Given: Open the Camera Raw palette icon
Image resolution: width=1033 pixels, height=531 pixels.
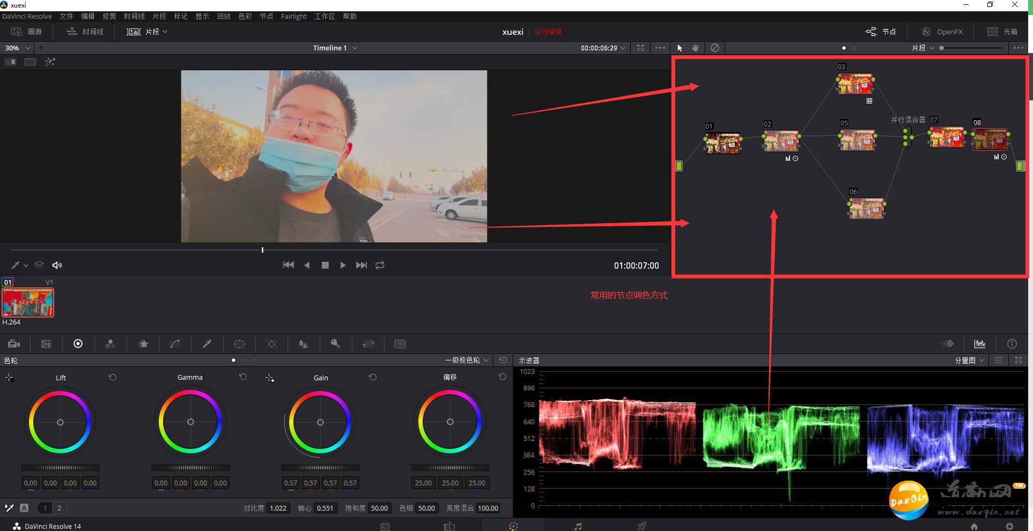Looking at the screenshot, I should pyautogui.click(x=14, y=344).
